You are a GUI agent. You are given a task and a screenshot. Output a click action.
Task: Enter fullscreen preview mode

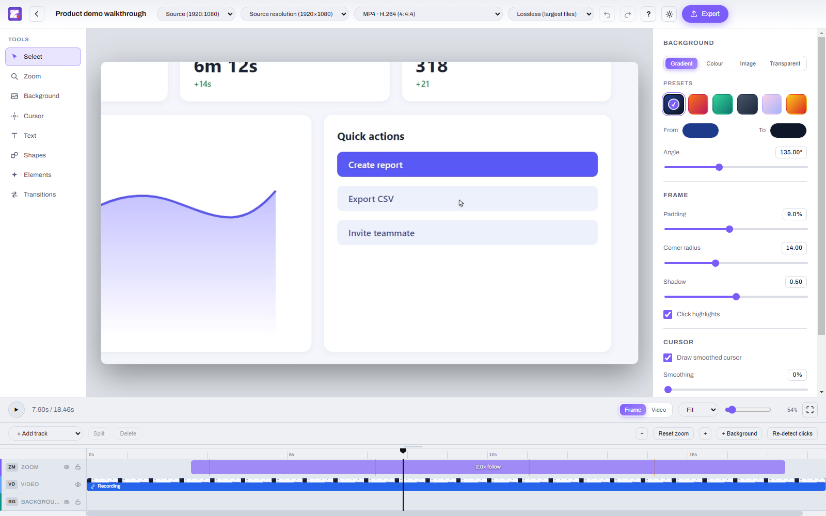click(x=810, y=410)
